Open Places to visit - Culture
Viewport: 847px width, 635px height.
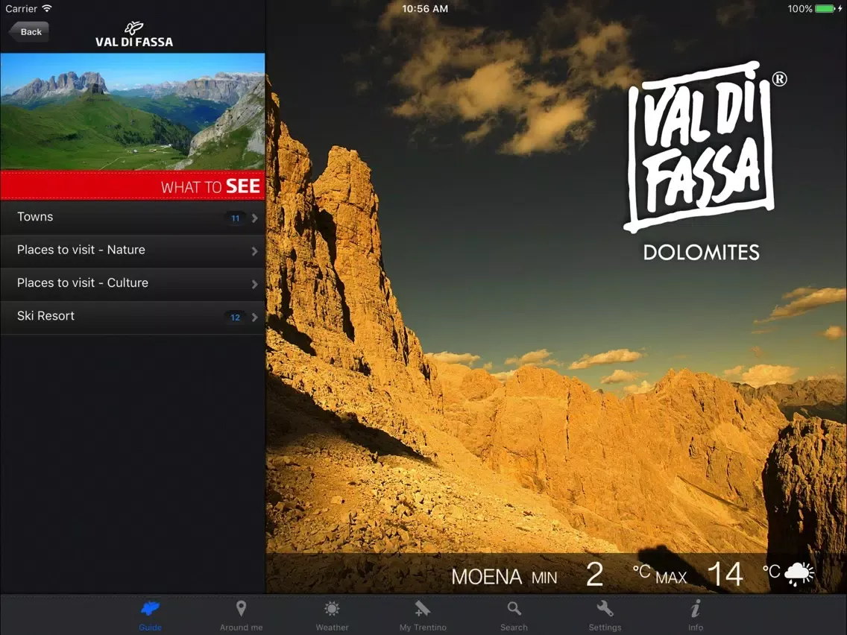pos(133,283)
